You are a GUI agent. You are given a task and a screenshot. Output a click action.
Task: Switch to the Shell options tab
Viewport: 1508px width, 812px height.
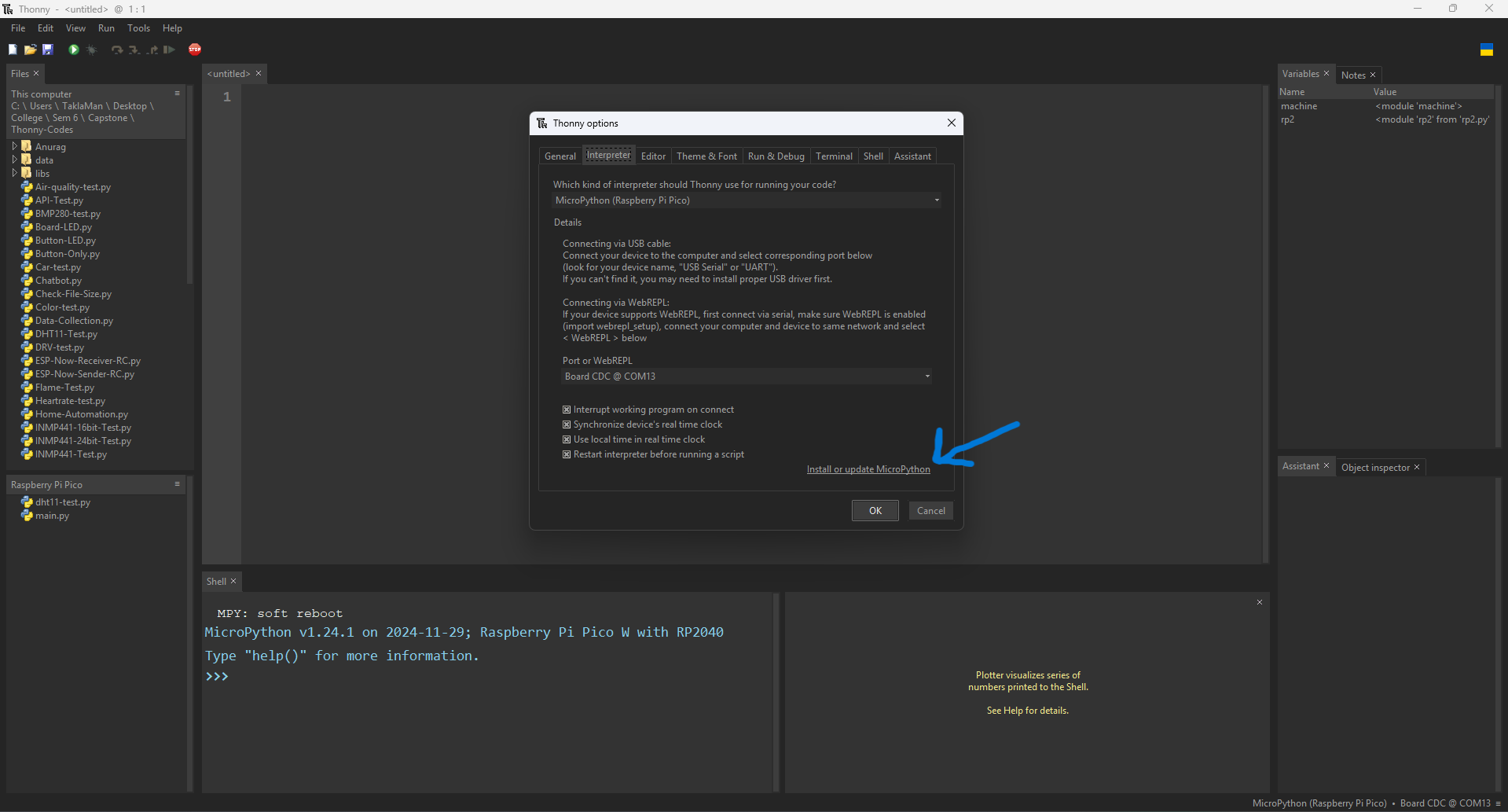(x=873, y=156)
